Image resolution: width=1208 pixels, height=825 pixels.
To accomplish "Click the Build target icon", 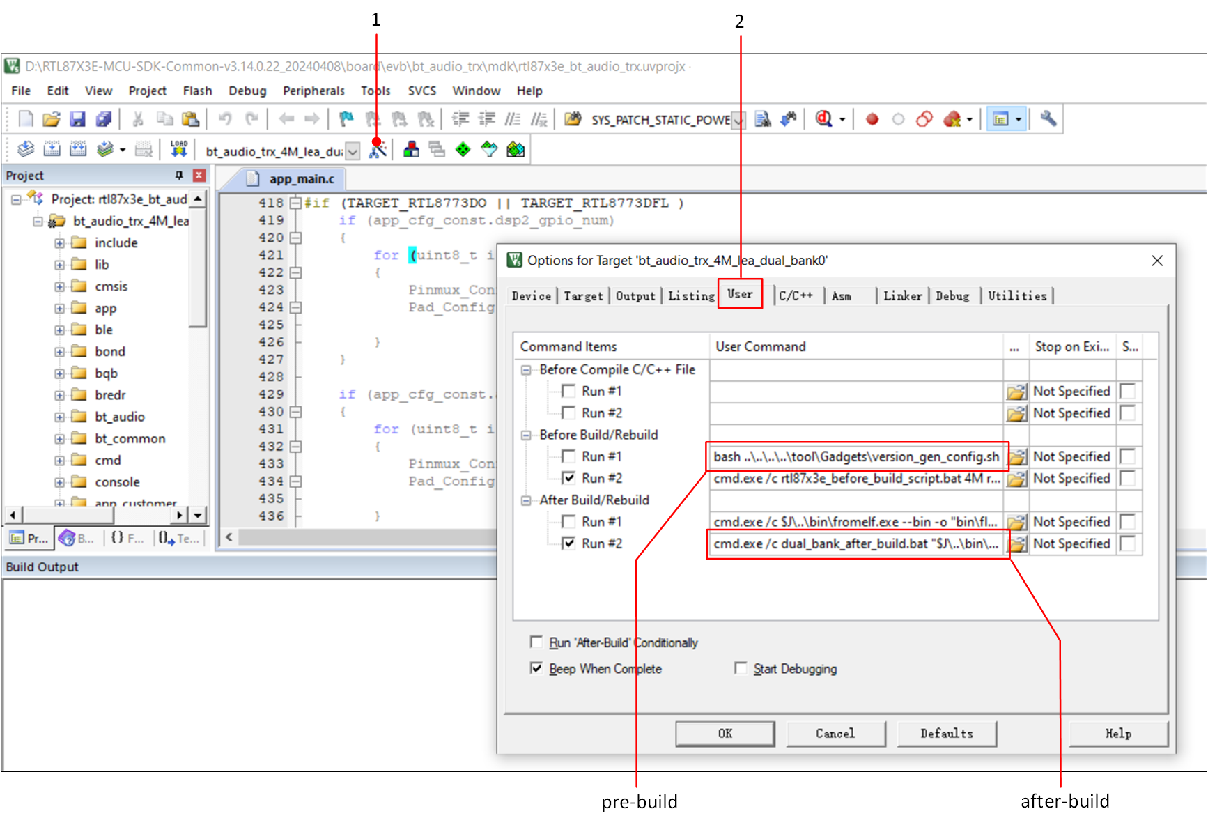I will coord(52,149).
